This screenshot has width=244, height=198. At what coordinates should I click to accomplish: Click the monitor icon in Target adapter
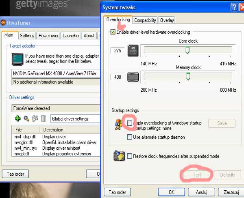click(17, 60)
